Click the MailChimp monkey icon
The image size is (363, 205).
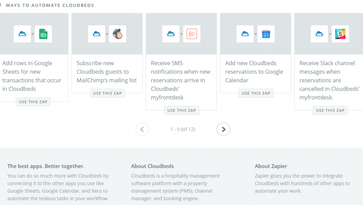point(117,34)
